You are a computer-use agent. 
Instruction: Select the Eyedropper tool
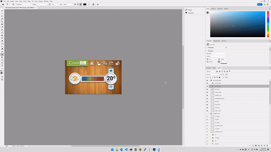click(x=2, y=27)
